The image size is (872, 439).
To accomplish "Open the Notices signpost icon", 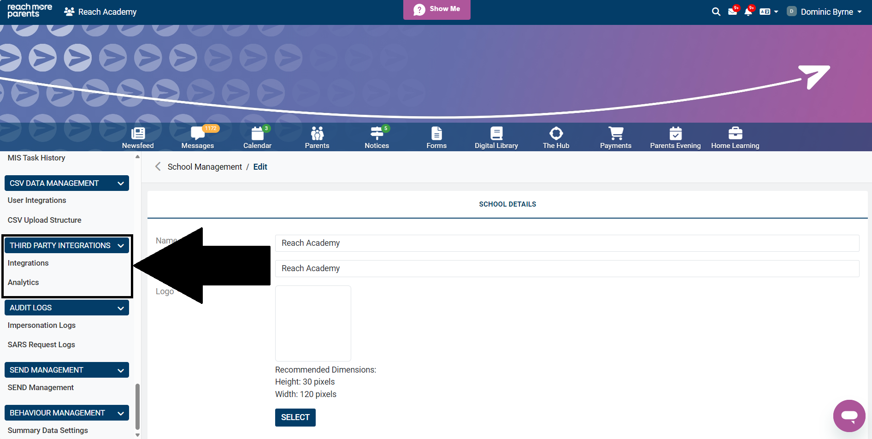I will pyautogui.click(x=377, y=134).
